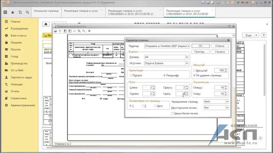The image size is (273, 153).
Task: Click OK in page settings
Action: pos(200,46)
